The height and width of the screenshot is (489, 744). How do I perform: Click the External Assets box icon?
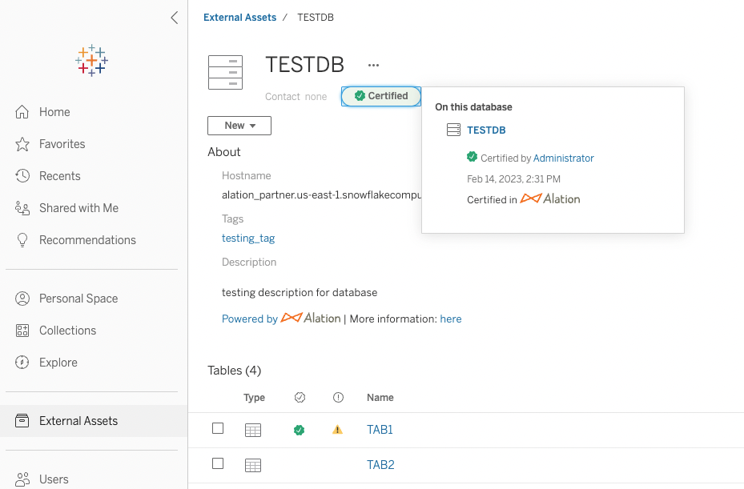point(22,421)
